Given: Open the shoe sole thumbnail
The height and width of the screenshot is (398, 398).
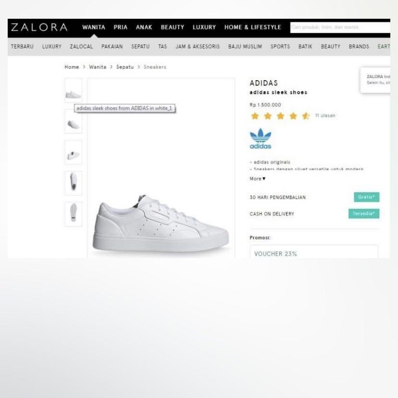Looking at the screenshot, I should click(x=74, y=214).
